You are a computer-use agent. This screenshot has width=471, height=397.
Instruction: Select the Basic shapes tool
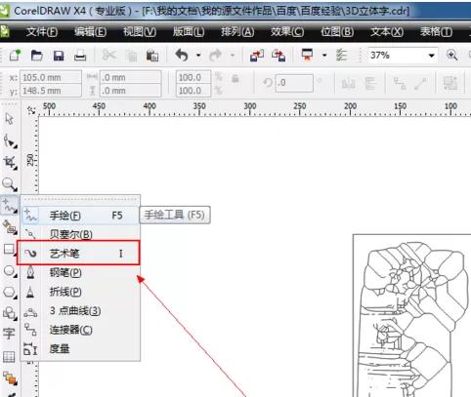[x=10, y=313]
